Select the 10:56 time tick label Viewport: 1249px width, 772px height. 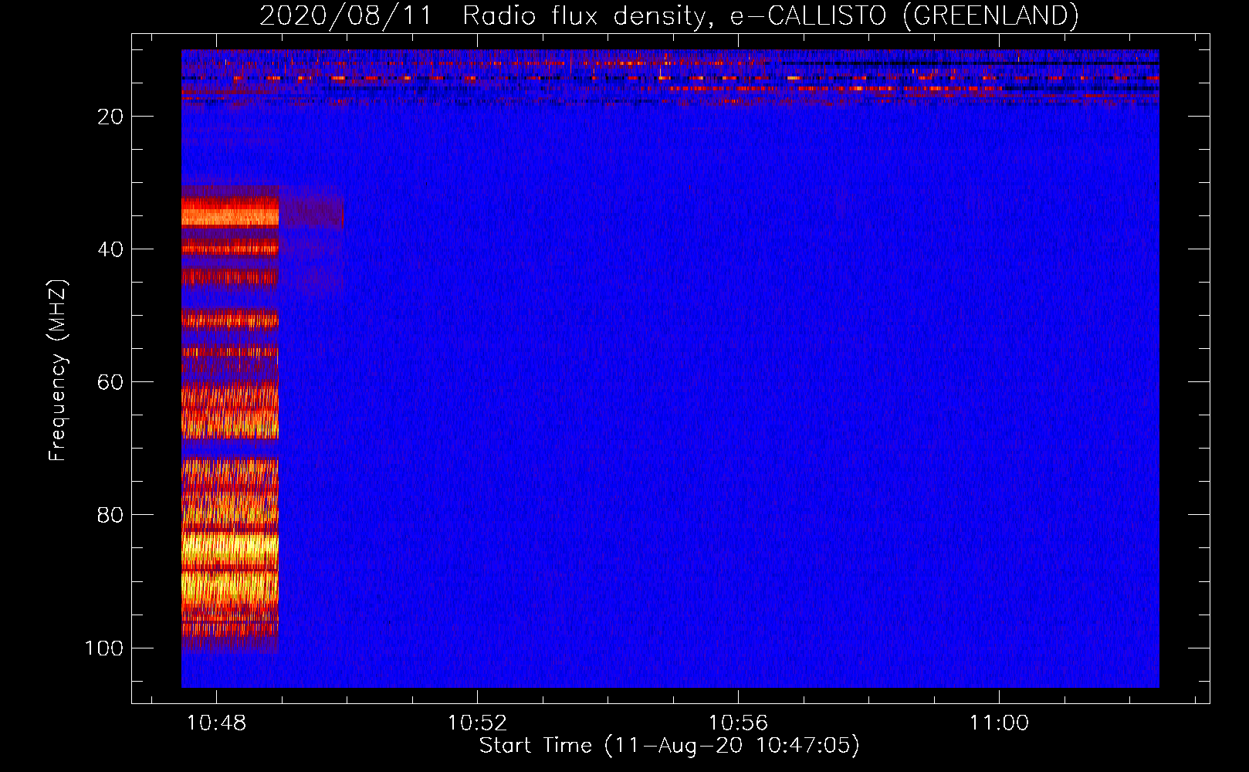pyautogui.click(x=738, y=723)
